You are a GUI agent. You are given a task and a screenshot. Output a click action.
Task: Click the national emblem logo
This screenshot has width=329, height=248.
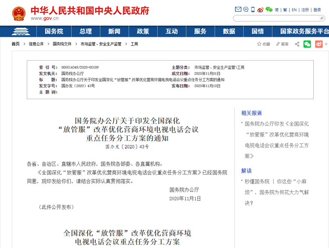pyautogui.click(x=18, y=14)
